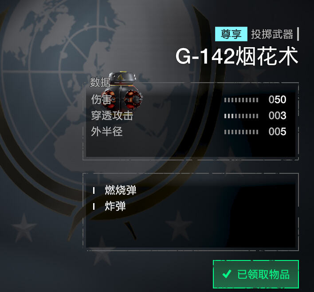Screen dimensions: 314x292
Task: Click the bullet marker beside 燃烧弹
Action: [94, 191]
